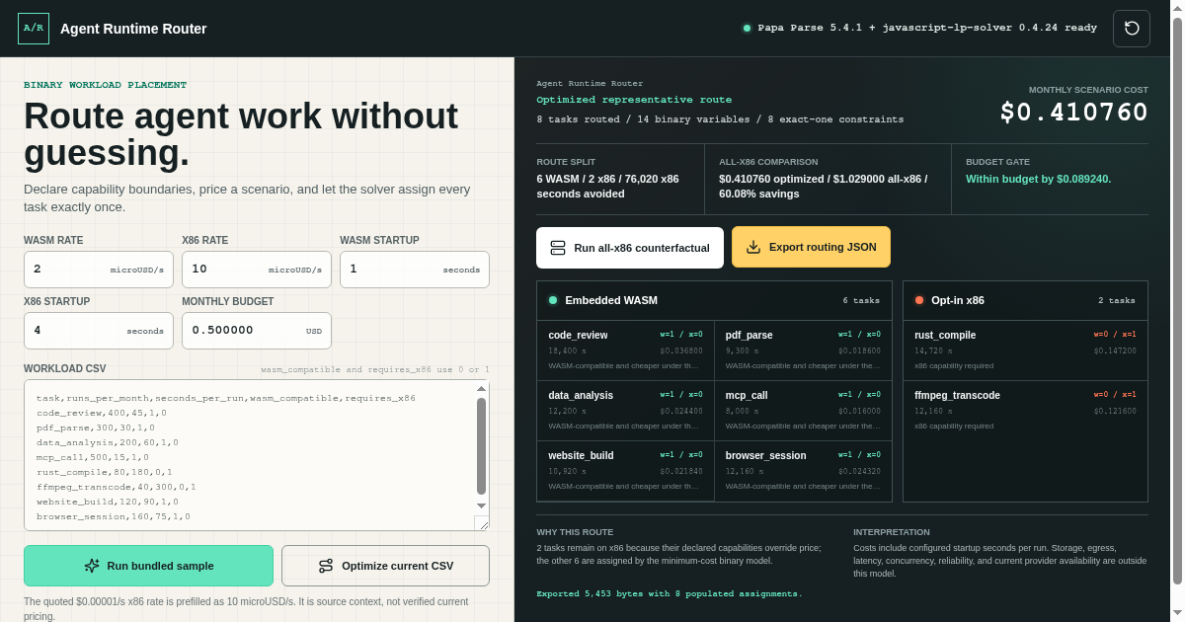Image resolution: width=1185 pixels, height=622 pixels.
Task: Click the workload CSV textarea scrollbar
Action: (482, 446)
